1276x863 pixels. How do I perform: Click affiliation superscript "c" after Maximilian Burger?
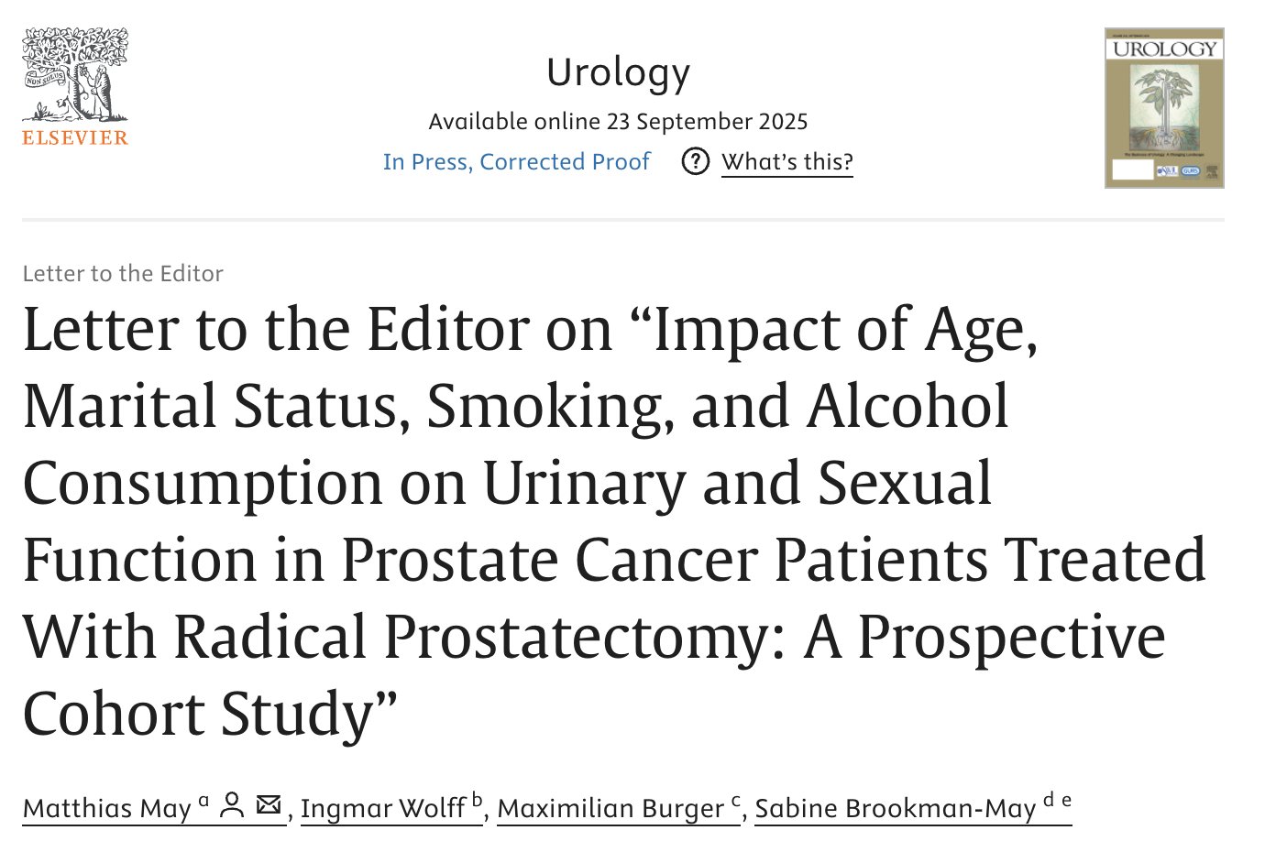point(735,802)
